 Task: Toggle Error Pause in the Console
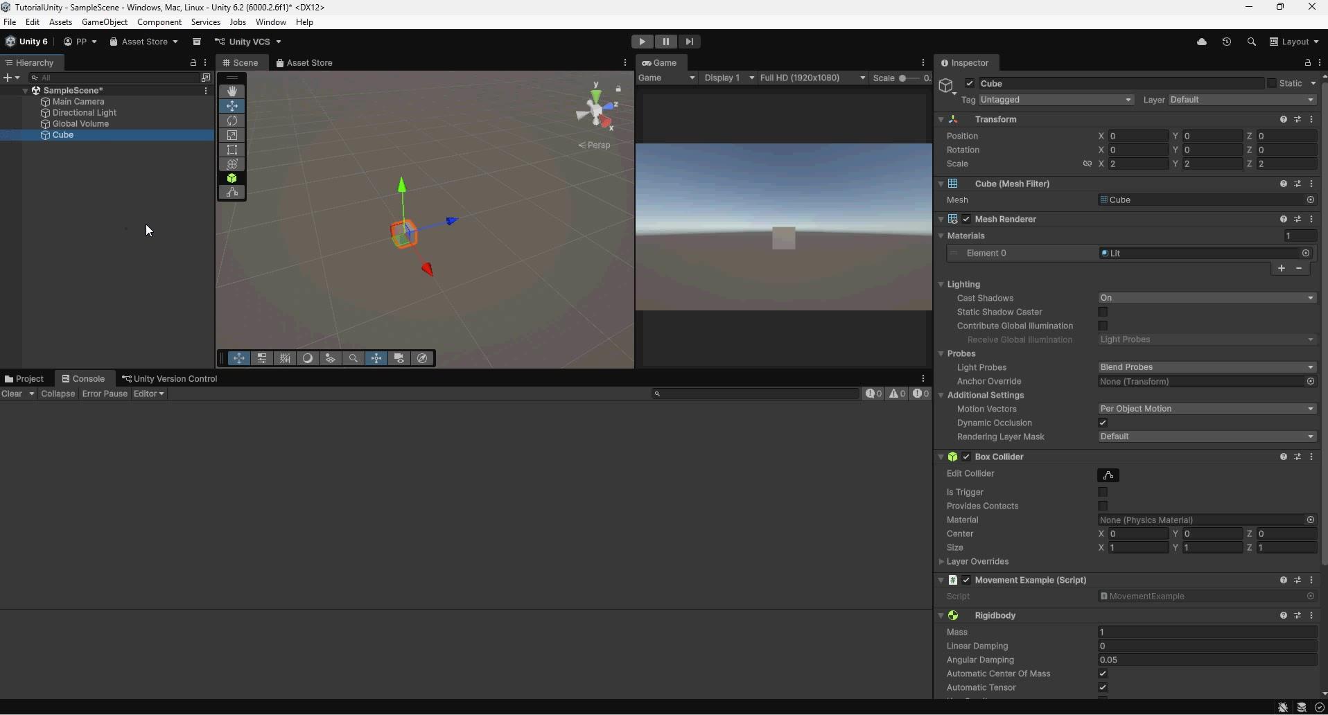(105, 394)
